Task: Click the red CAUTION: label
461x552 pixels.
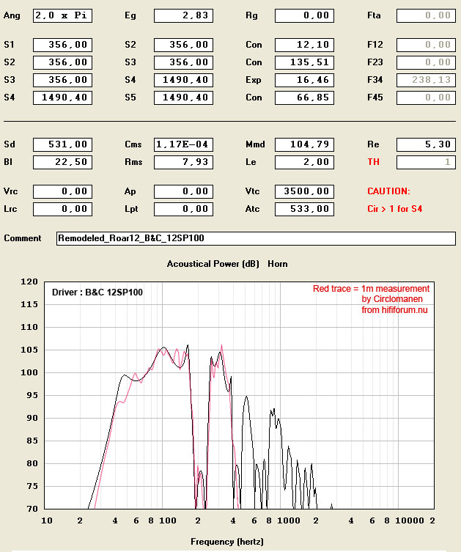Action: point(388,191)
